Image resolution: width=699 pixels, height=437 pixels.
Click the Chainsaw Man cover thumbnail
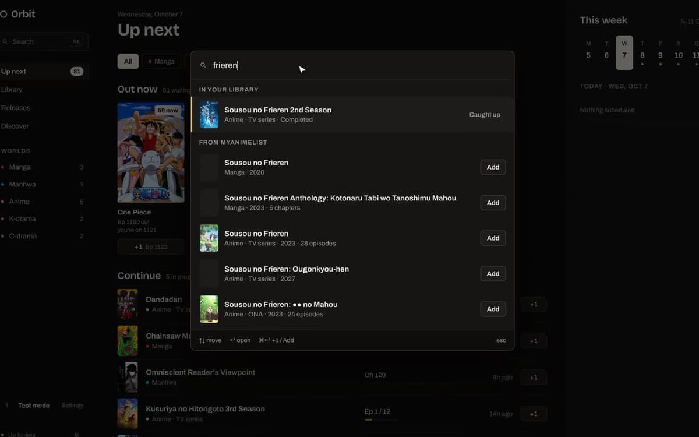pyautogui.click(x=128, y=341)
